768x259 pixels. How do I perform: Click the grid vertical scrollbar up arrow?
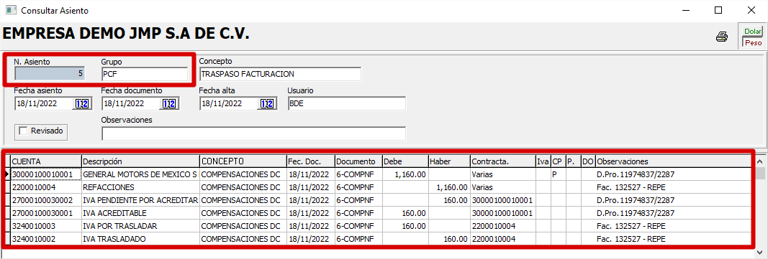tap(760, 161)
